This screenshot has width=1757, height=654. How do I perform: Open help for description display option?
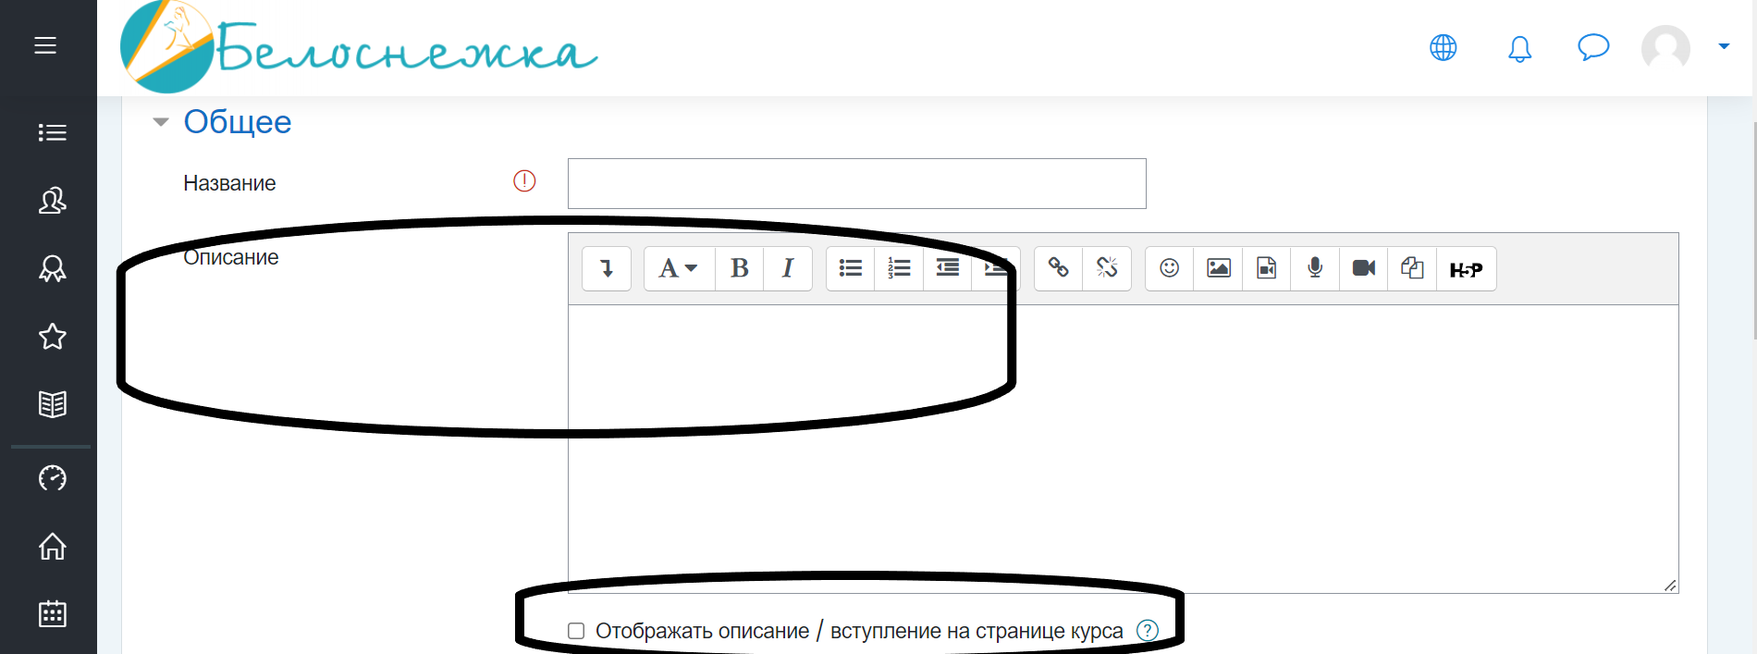click(1147, 631)
